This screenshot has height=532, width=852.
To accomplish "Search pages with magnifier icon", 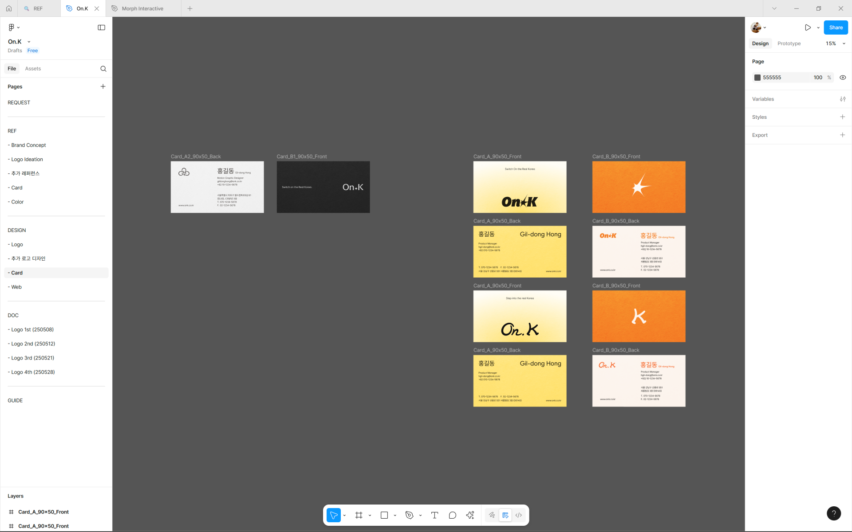I will pyautogui.click(x=103, y=69).
